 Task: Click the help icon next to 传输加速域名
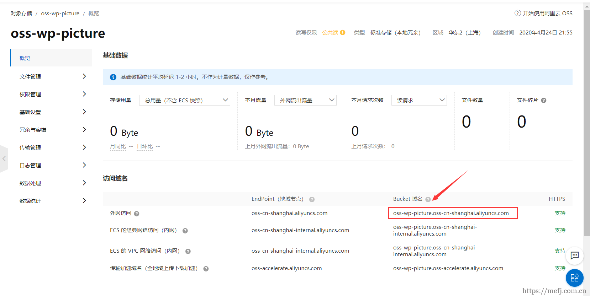point(206,269)
